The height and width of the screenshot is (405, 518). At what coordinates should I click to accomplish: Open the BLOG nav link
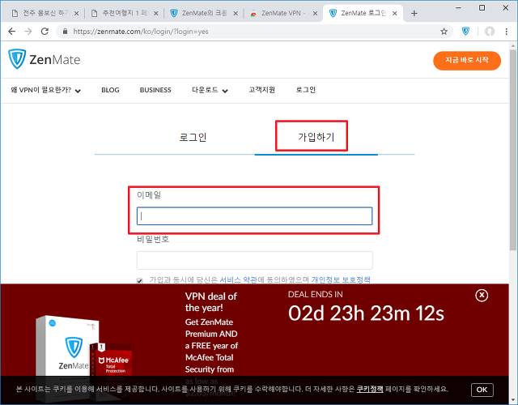tap(110, 90)
